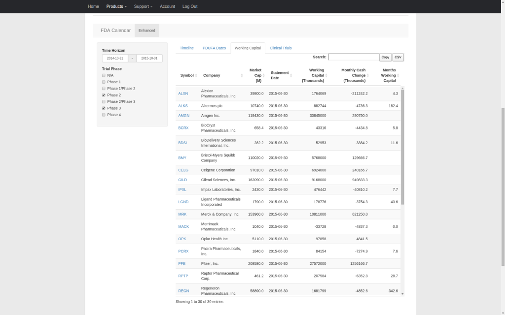Click the CELG ticker link
The image size is (505, 315).
[183, 170]
